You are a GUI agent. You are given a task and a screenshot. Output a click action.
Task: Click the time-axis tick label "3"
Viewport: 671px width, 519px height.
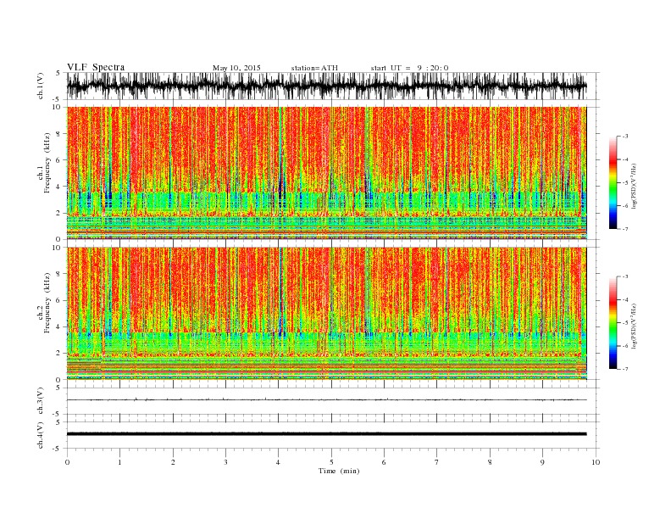225,462
